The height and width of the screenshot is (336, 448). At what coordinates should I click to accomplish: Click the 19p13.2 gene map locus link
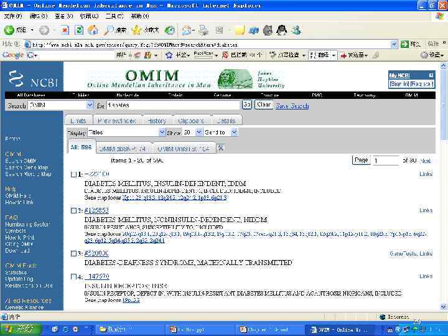tap(131, 300)
